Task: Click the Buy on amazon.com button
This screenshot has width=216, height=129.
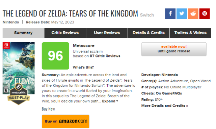Action: pyautogui.click(x=65, y=122)
